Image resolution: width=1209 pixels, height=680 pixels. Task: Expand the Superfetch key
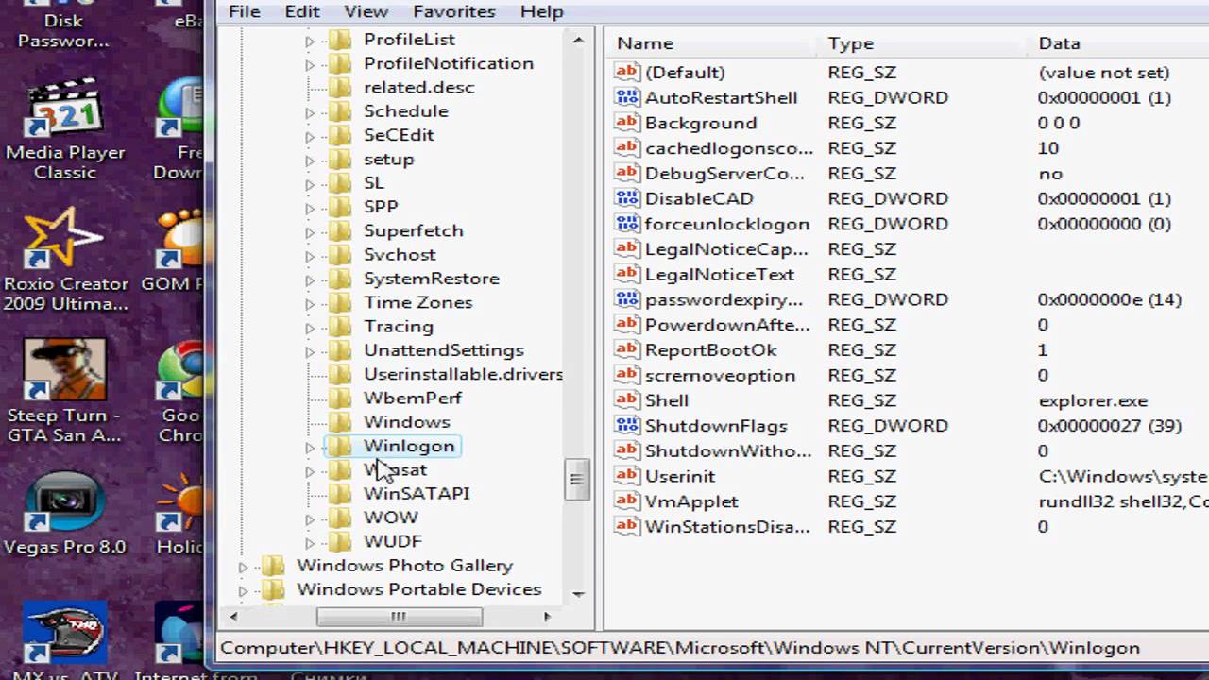pyautogui.click(x=310, y=231)
